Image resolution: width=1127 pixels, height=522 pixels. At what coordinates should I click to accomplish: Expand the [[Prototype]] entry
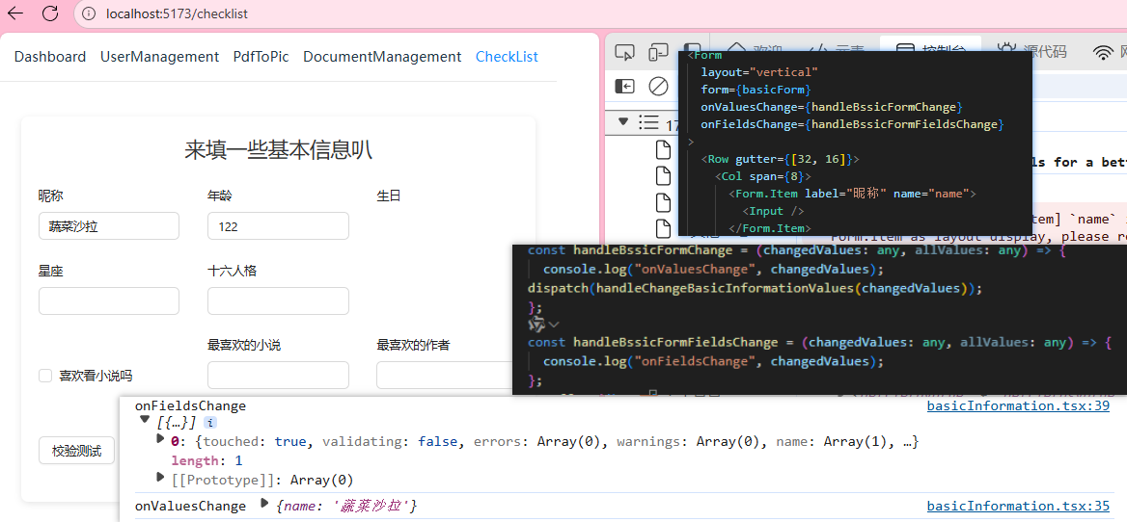tap(160, 478)
